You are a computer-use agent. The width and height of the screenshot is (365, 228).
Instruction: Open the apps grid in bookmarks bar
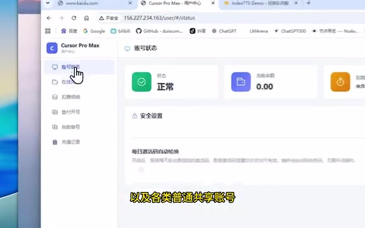click(x=48, y=31)
